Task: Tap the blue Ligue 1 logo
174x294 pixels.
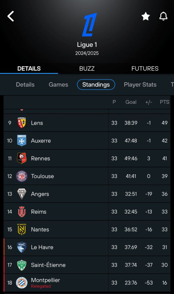Action: [x=89, y=25]
